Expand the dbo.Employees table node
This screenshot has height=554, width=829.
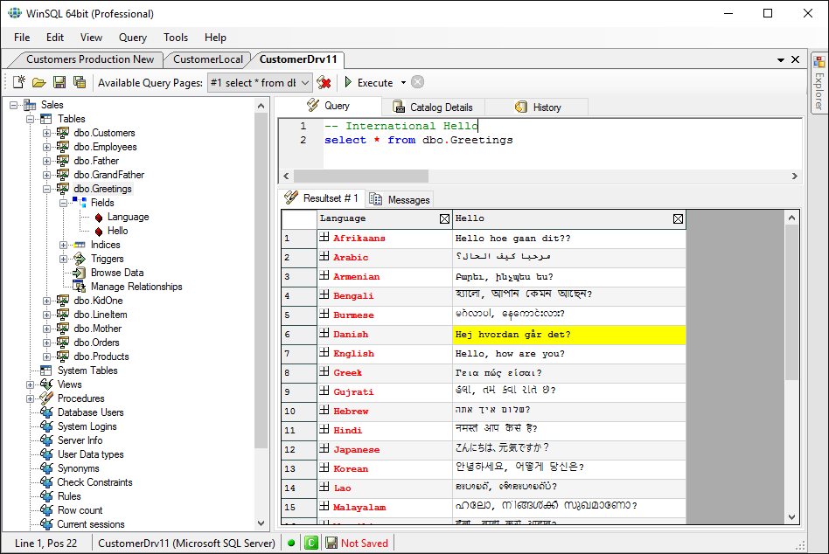[x=46, y=147]
